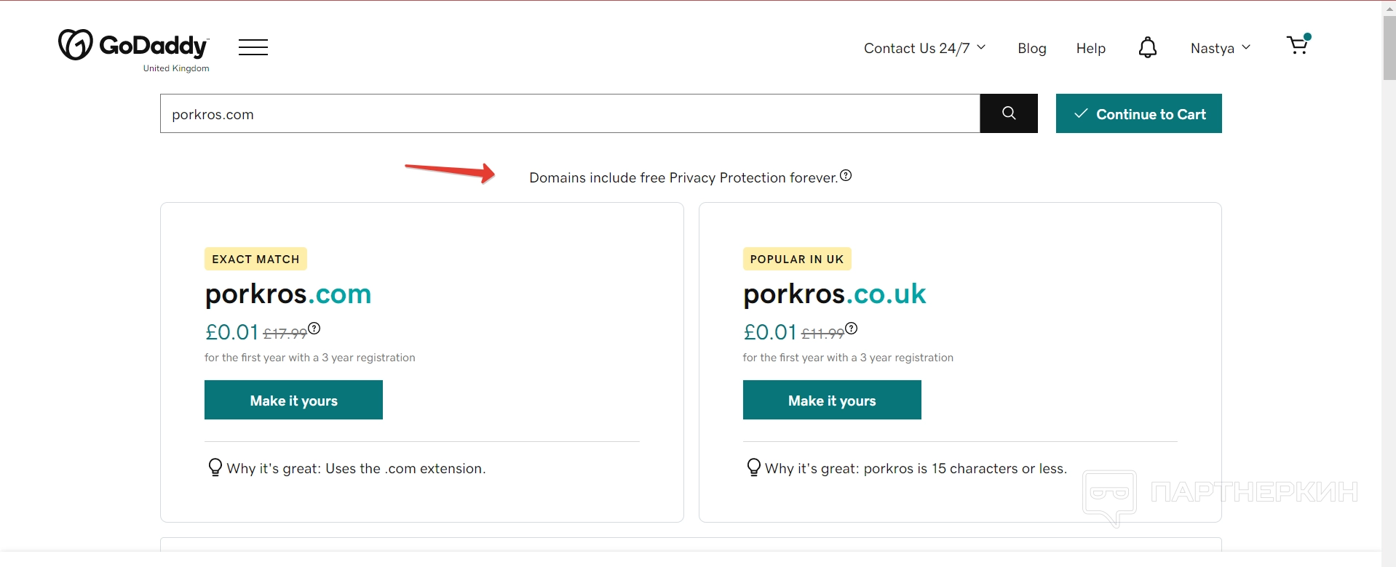Click the Privacy Protection info icon
The width and height of the screenshot is (1396, 567).
846,175
